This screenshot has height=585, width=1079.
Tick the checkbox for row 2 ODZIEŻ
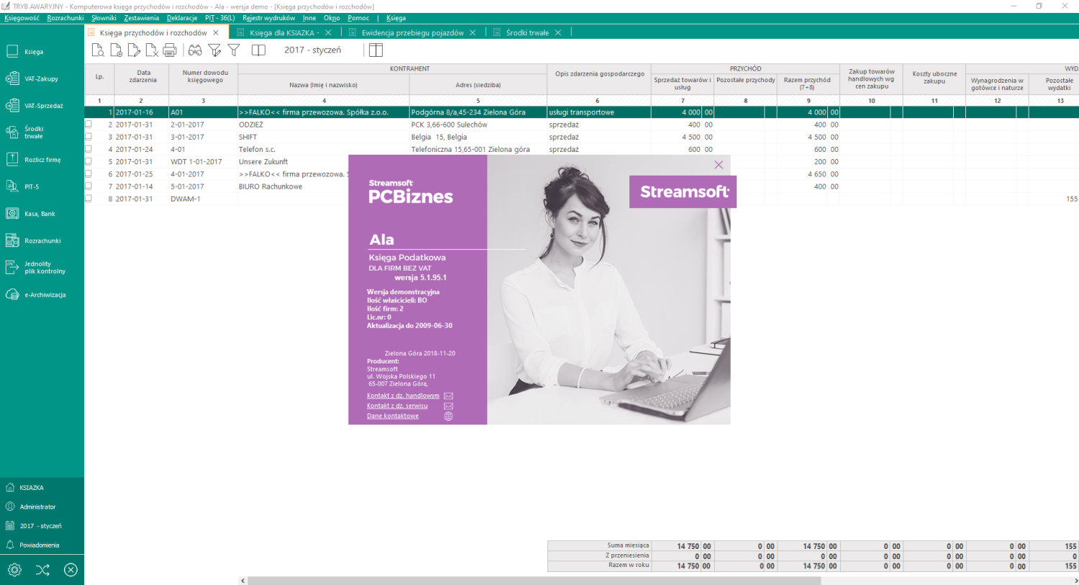pyautogui.click(x=88, y=124)
